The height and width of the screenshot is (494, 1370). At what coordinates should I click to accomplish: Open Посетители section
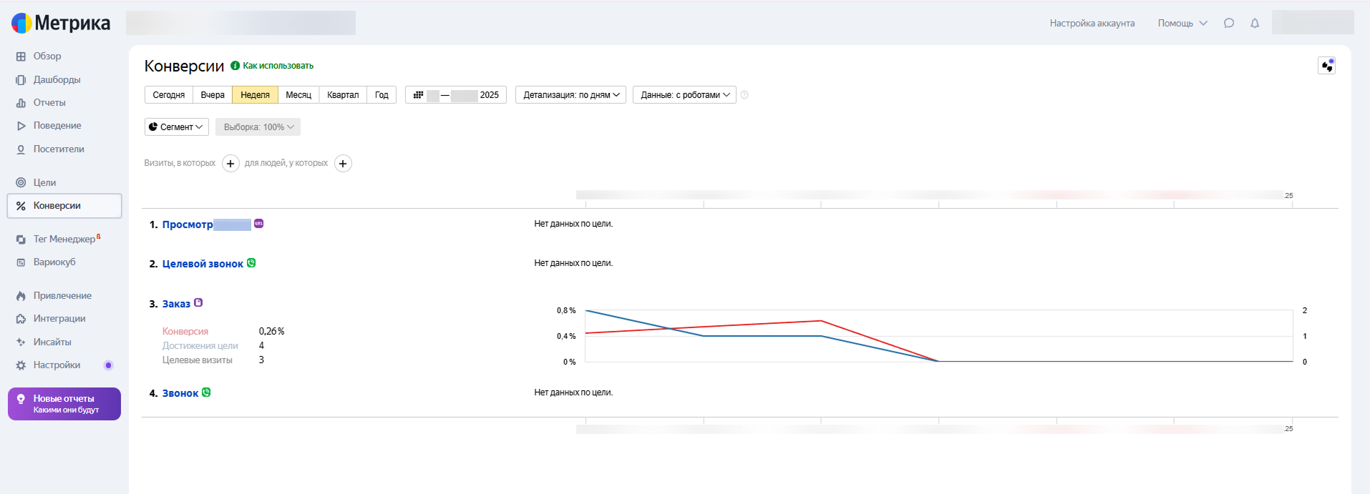59,149
